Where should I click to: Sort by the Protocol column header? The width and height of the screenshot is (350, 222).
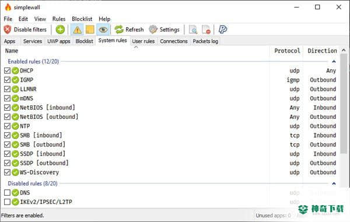(286, 51)
